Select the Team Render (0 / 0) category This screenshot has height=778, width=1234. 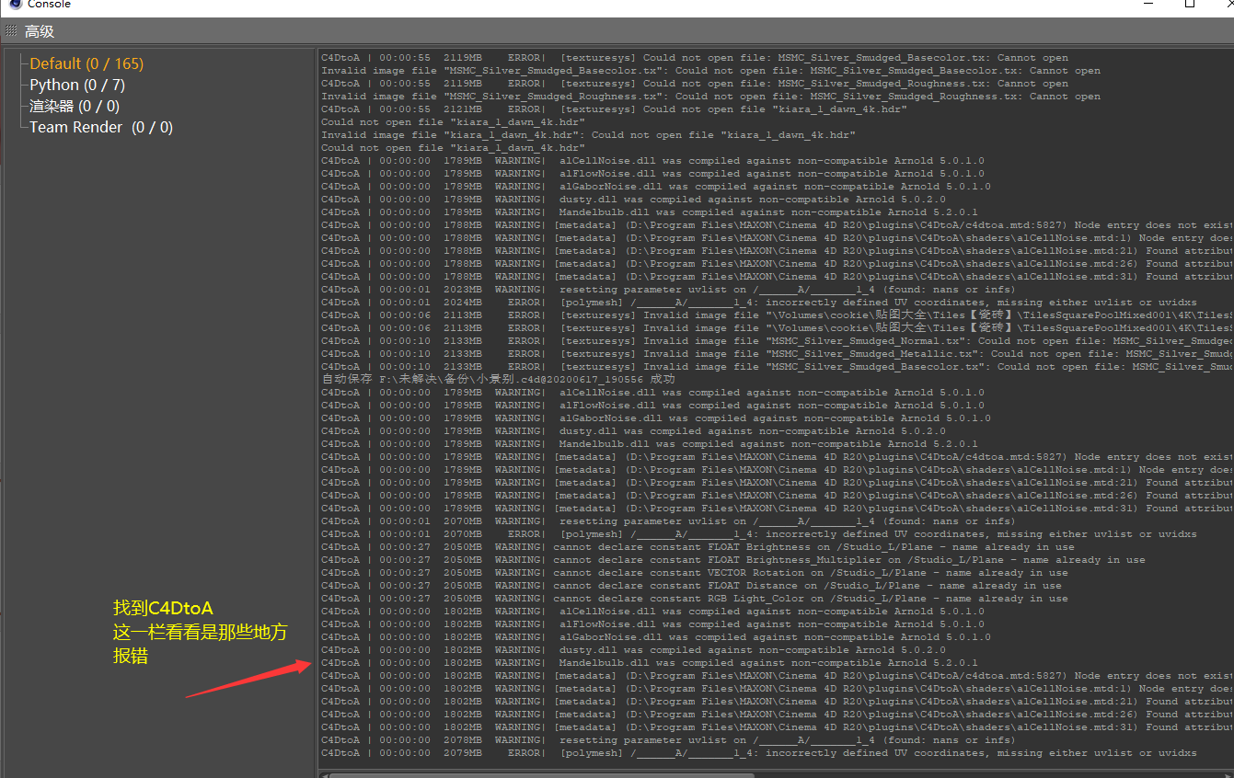[100, 127]
